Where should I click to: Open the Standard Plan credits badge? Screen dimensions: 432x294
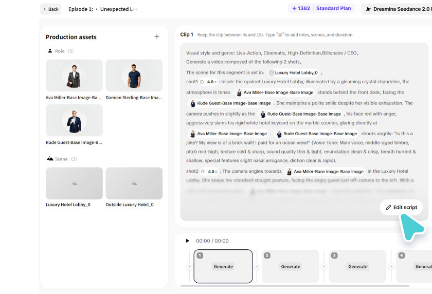tap(321, 9)
